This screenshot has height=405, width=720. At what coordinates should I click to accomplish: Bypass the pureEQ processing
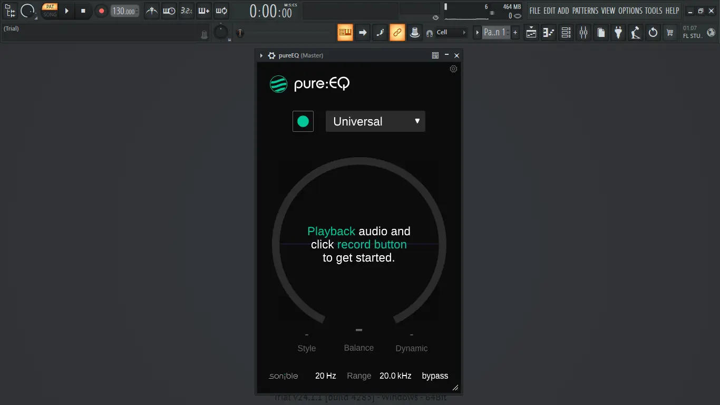click(435, 375)
